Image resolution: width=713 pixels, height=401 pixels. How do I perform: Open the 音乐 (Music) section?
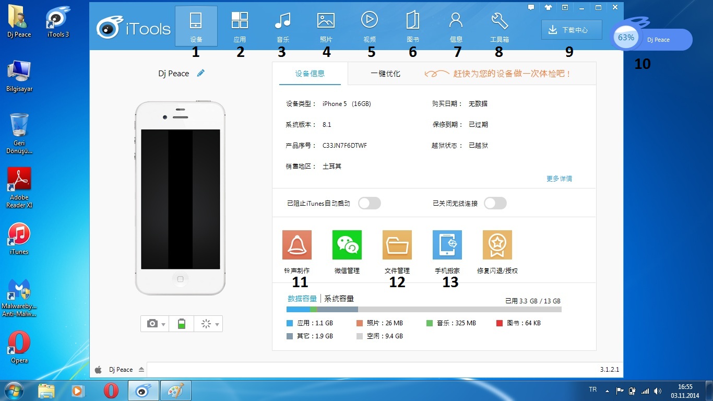(x=283, y=26)
